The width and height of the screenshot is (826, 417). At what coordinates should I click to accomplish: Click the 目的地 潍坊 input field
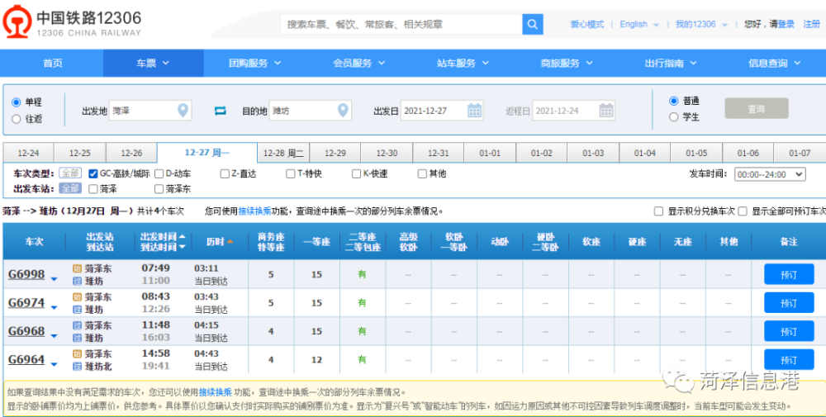click(x=311, y=111)
